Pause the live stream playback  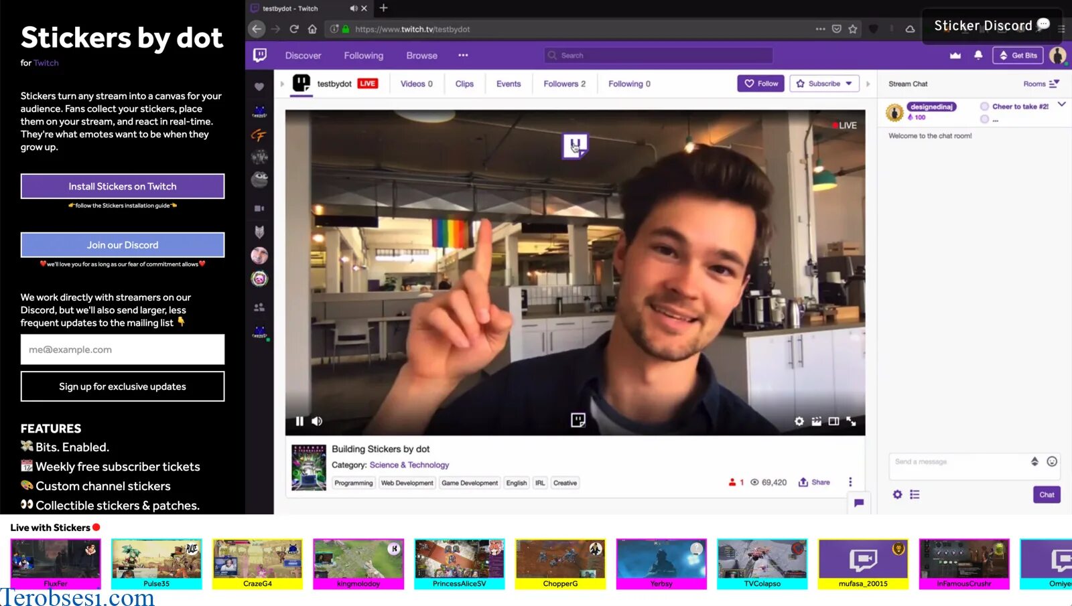(299, 421)
